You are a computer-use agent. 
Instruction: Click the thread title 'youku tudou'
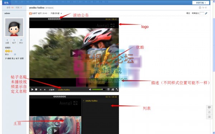(37, 8)
